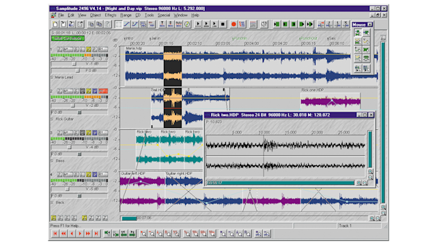
Task: Click the red fast-rewind double arrow at the bottom
Action: (x=64, y=233)
